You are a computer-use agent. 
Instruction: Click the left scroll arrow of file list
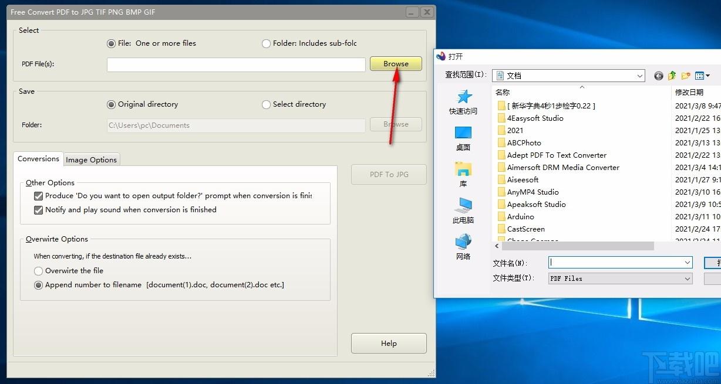coord(496,246)
